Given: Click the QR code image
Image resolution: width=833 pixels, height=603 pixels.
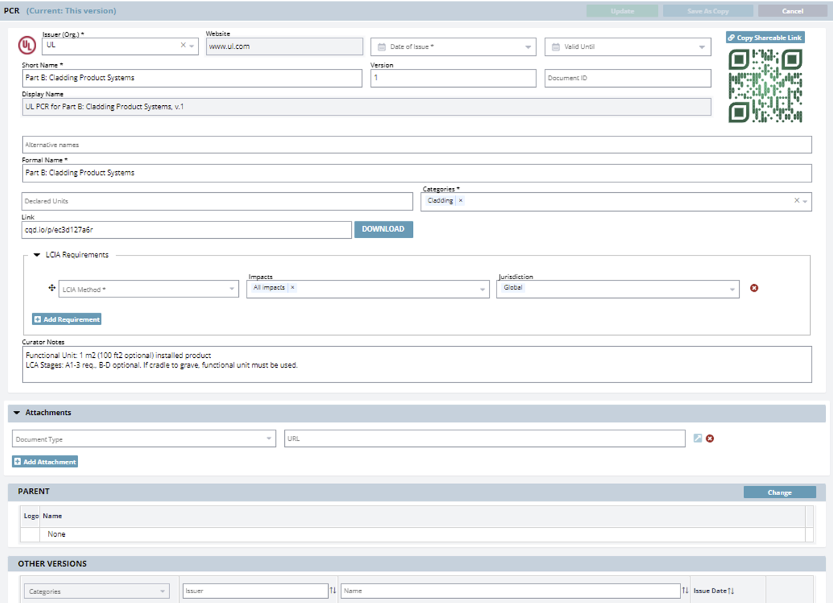Looking at the screenshot, I should coord(765,86).
